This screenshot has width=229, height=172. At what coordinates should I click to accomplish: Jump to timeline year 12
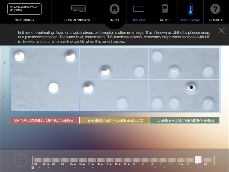click(136, 160)
